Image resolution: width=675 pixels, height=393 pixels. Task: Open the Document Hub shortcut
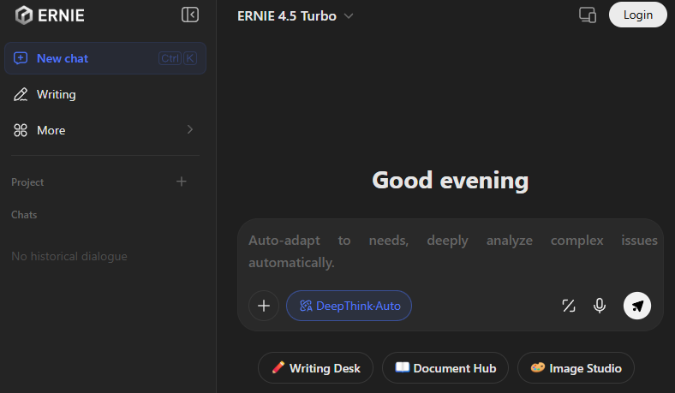tap(445, 368)
